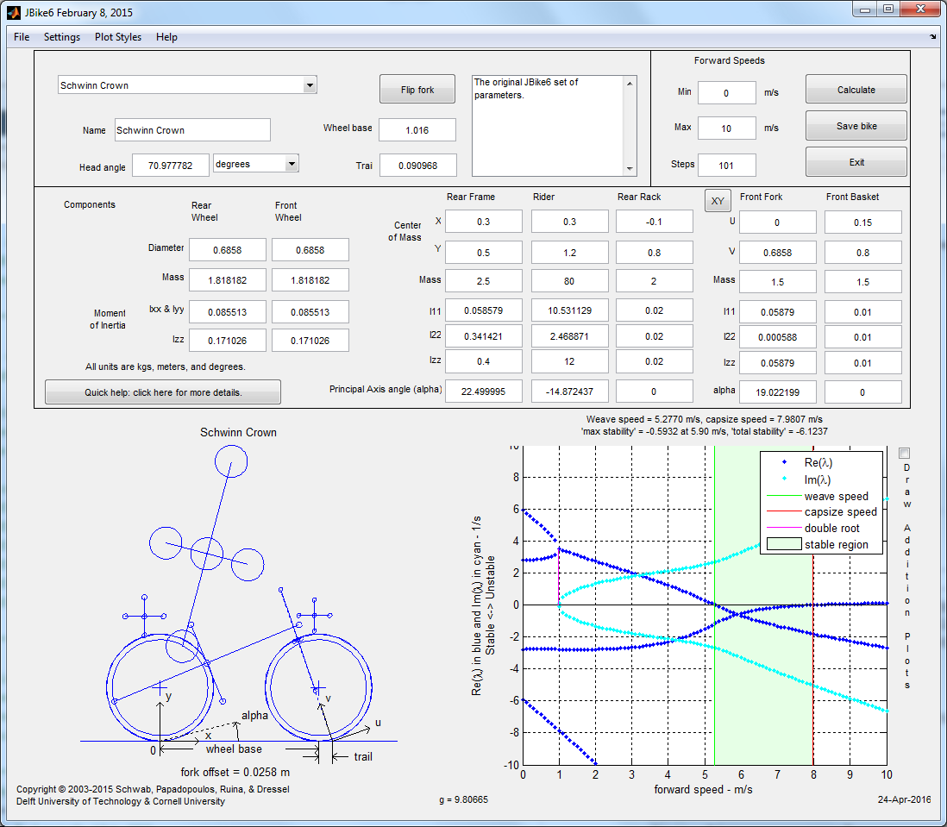Click the scroll-down arrow on the description box
Screen dimensions: 947x827
point(629,170)
